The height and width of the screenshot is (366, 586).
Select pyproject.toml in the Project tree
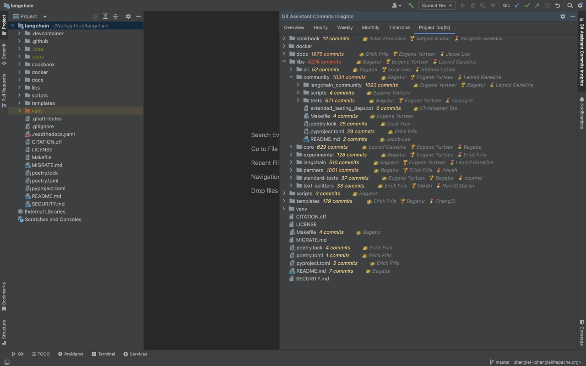pyautogui.click(x=48, y=188)
